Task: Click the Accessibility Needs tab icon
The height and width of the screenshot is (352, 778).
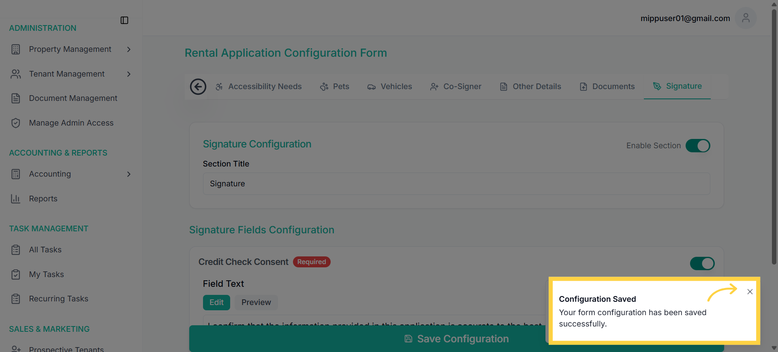Action: (219, 87)
